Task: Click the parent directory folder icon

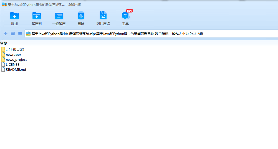Action: coord(3,49)
